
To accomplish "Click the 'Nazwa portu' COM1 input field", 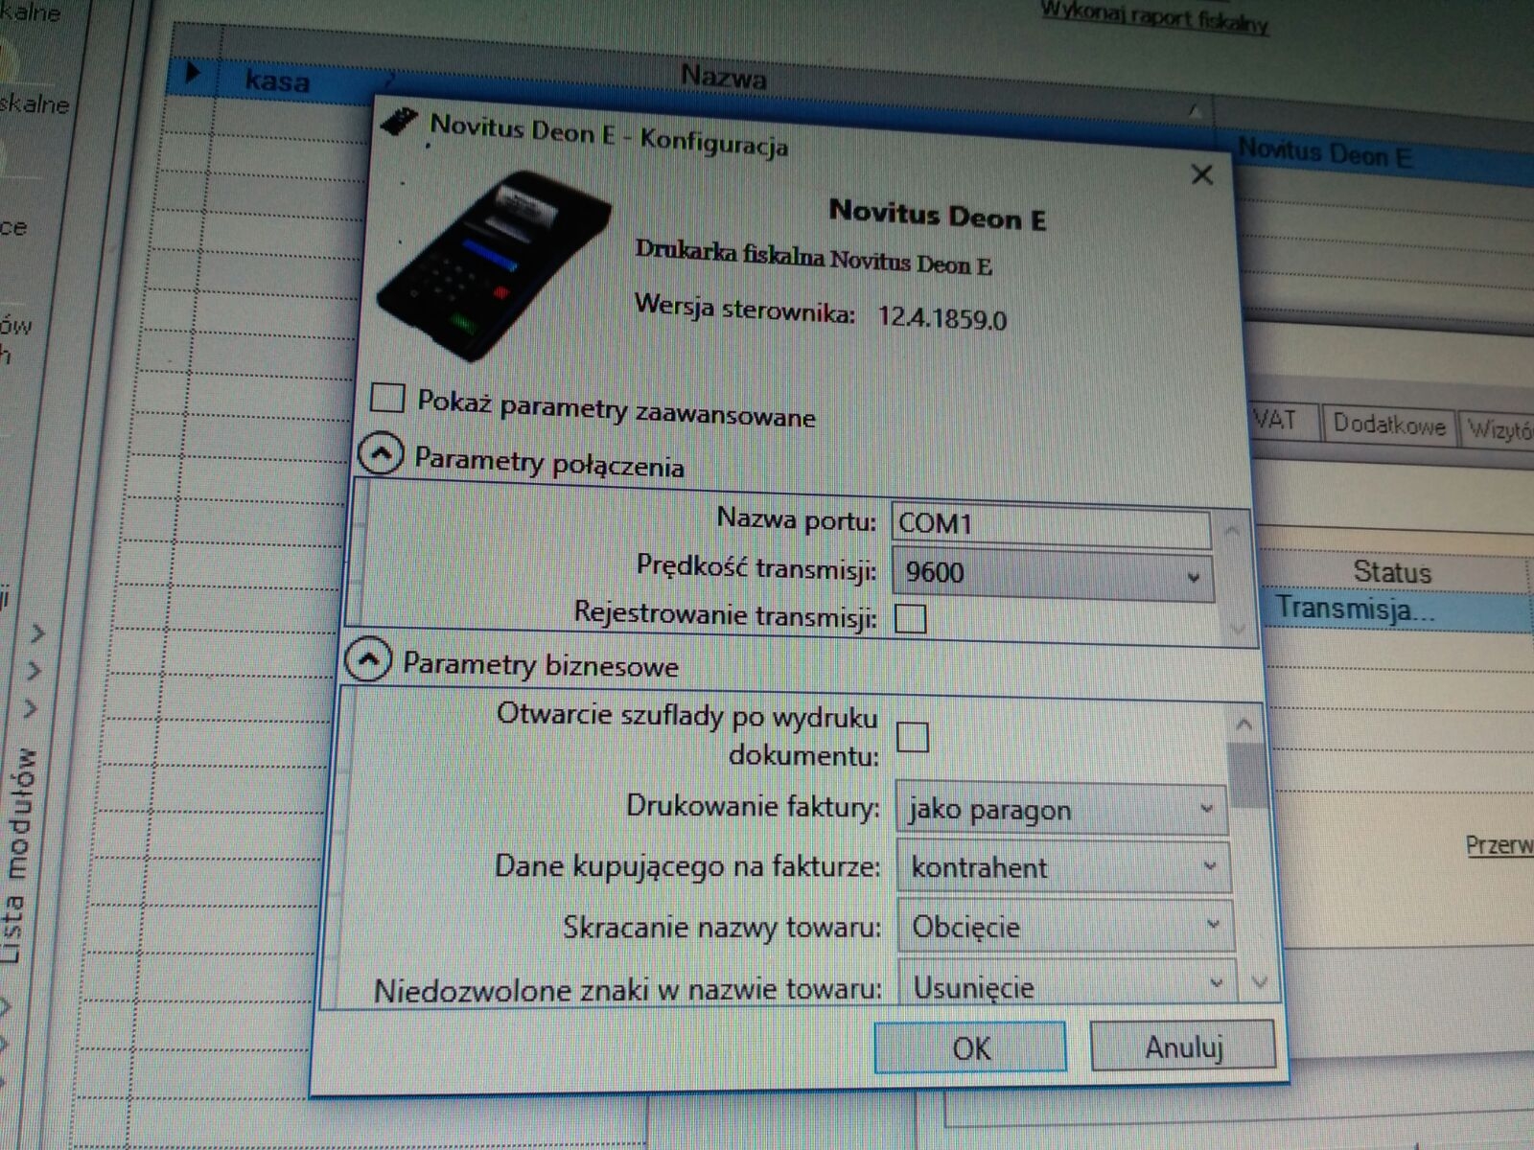I will (1051, 525).
